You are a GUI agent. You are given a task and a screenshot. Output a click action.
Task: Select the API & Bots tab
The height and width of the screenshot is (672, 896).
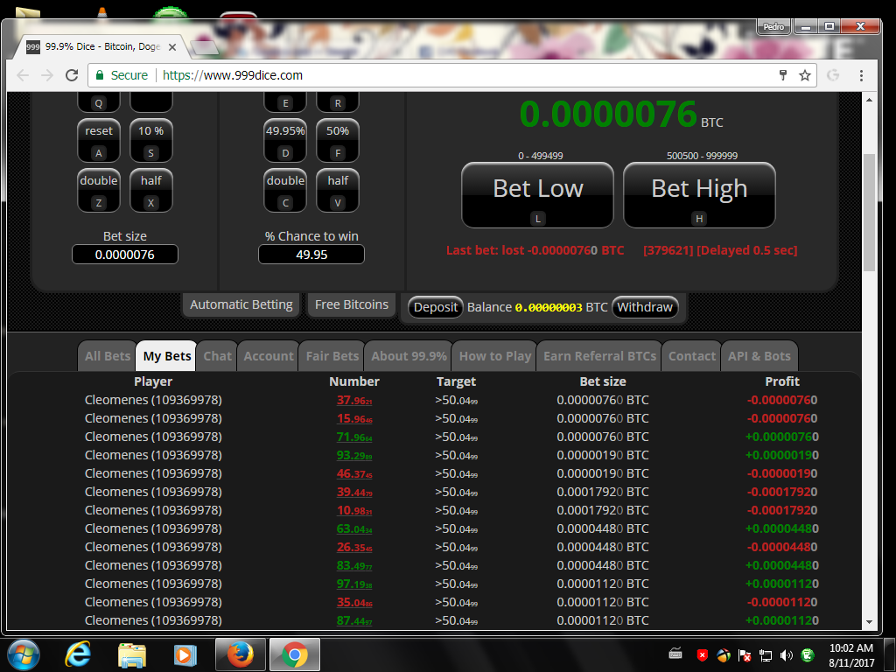pyautogui.click(x=759, y=356)
